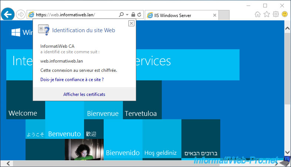This screenshot has height=167, width=291.
Task: Open the Tools gear menu
Action: coord(276,14)
